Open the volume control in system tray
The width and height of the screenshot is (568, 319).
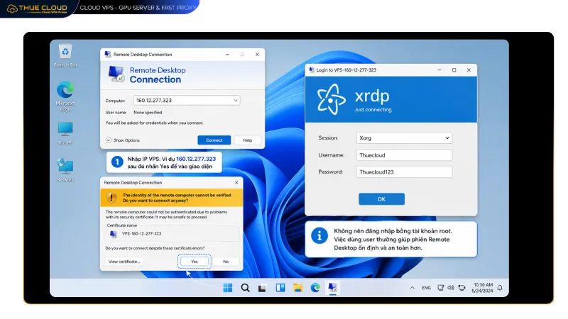click(451, 288)
